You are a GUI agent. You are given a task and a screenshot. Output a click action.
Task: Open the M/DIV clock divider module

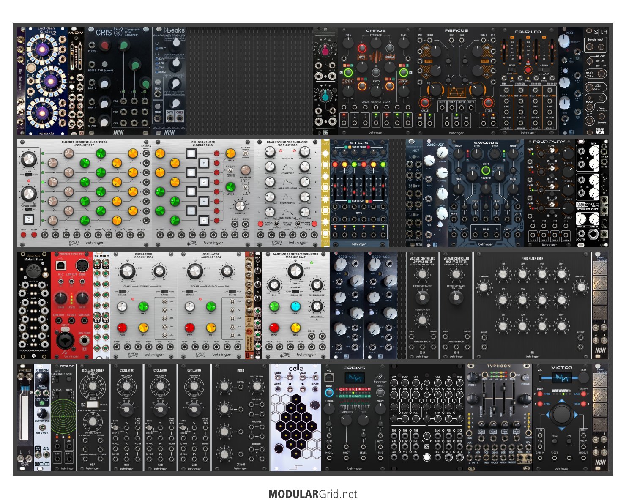76,82
